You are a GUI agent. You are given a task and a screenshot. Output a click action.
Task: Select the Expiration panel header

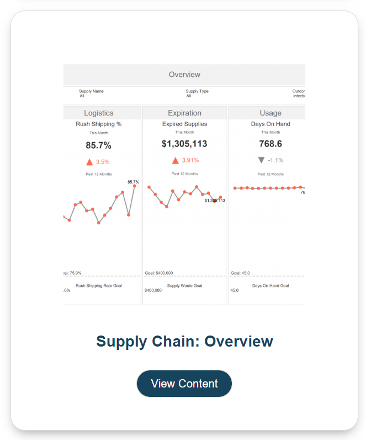pyautogui.click(x=184, y=113)
